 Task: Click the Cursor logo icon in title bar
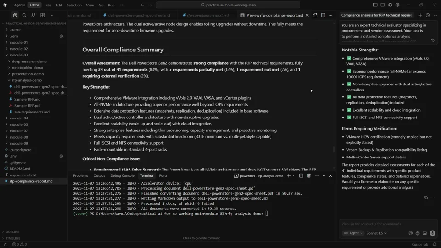pyautogui.click(x=5, y=5)
